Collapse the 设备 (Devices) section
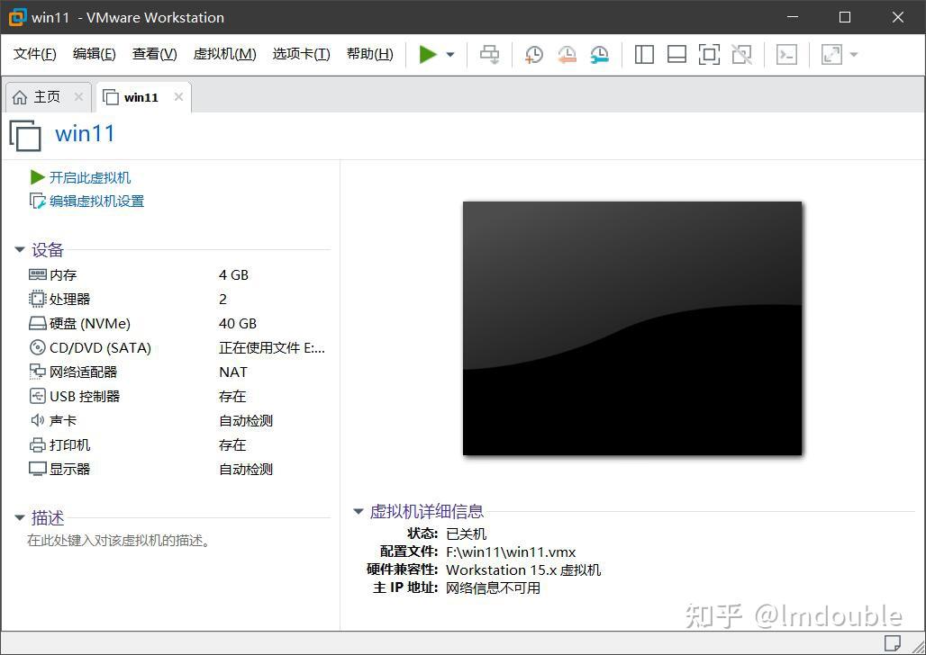The image size is (926, 655). [20, 250]
